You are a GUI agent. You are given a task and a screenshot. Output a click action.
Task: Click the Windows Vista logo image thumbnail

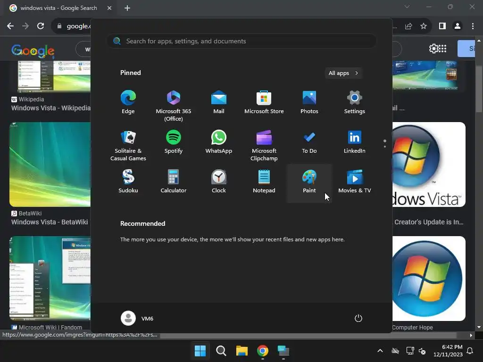click(429, 165)
